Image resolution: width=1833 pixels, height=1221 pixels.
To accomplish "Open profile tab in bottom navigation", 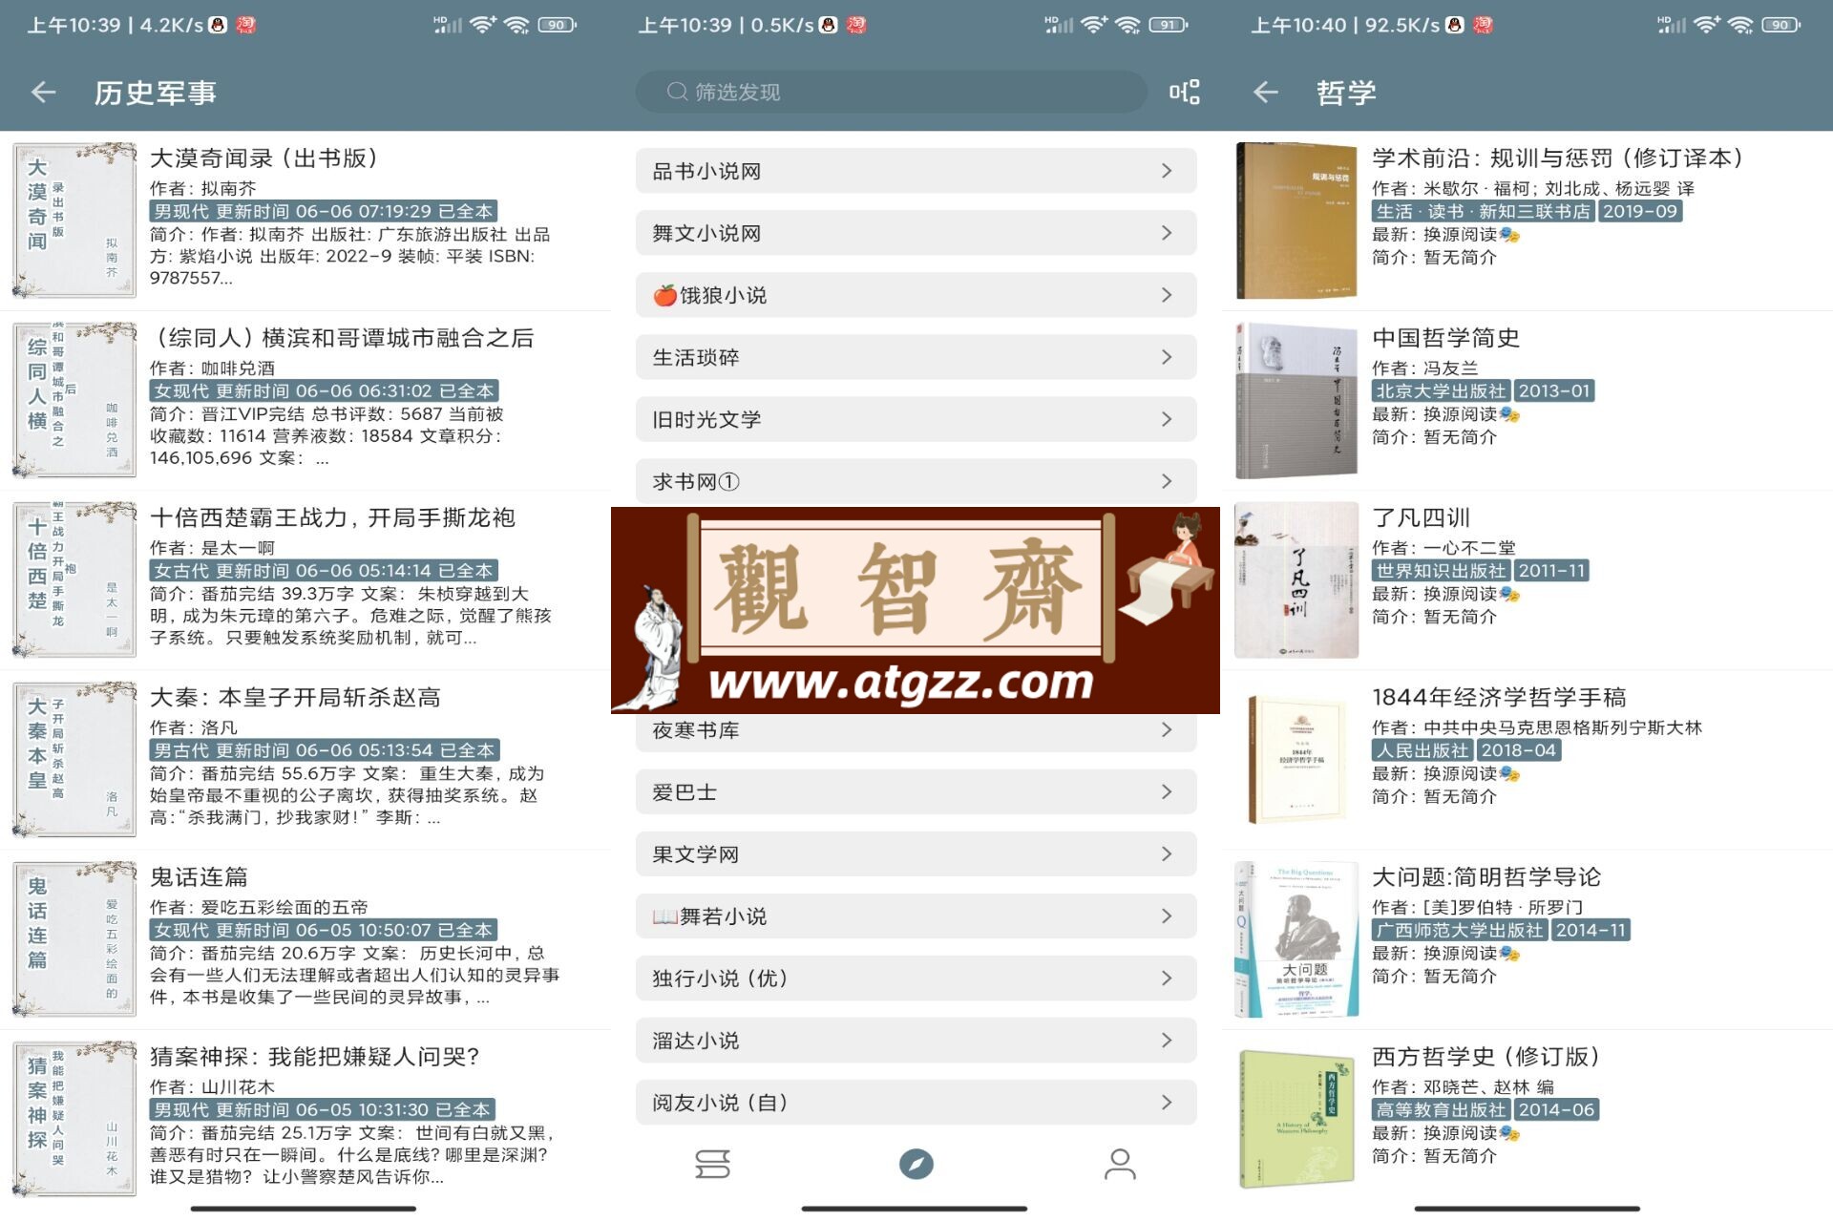I will tap(1120, 1164).
